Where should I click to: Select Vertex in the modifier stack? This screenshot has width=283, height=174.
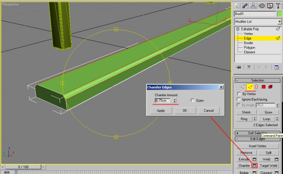249,34
